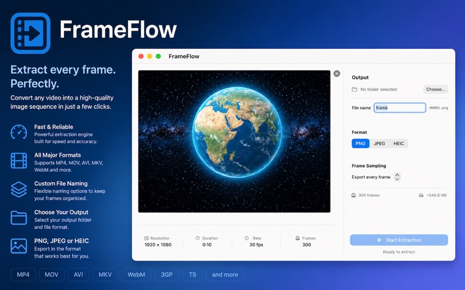The width and height of the screenshot is (465, 290).
Task: Click the 'Custom File Naming' feature heading
Action: tap(61, 183)
